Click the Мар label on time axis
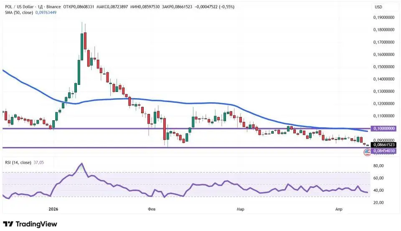 coord(240,209)
